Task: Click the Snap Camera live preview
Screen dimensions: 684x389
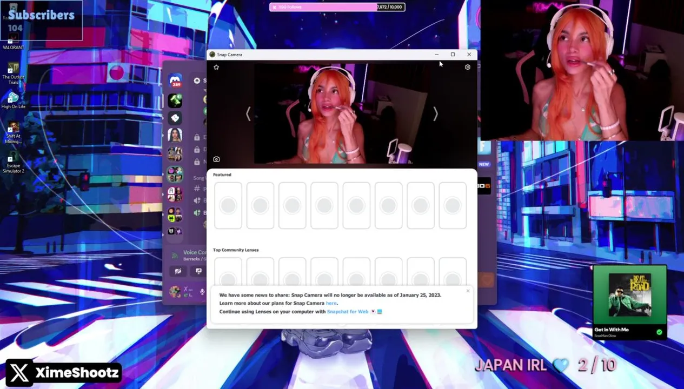Action: click(x=342, y=113)
